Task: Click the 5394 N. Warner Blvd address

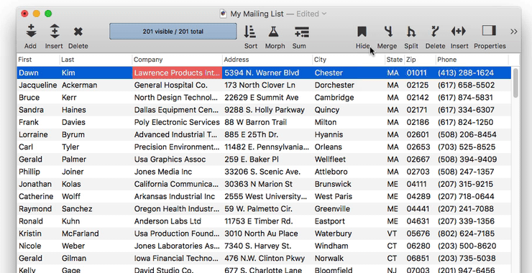Action: [x=262, y=73]
